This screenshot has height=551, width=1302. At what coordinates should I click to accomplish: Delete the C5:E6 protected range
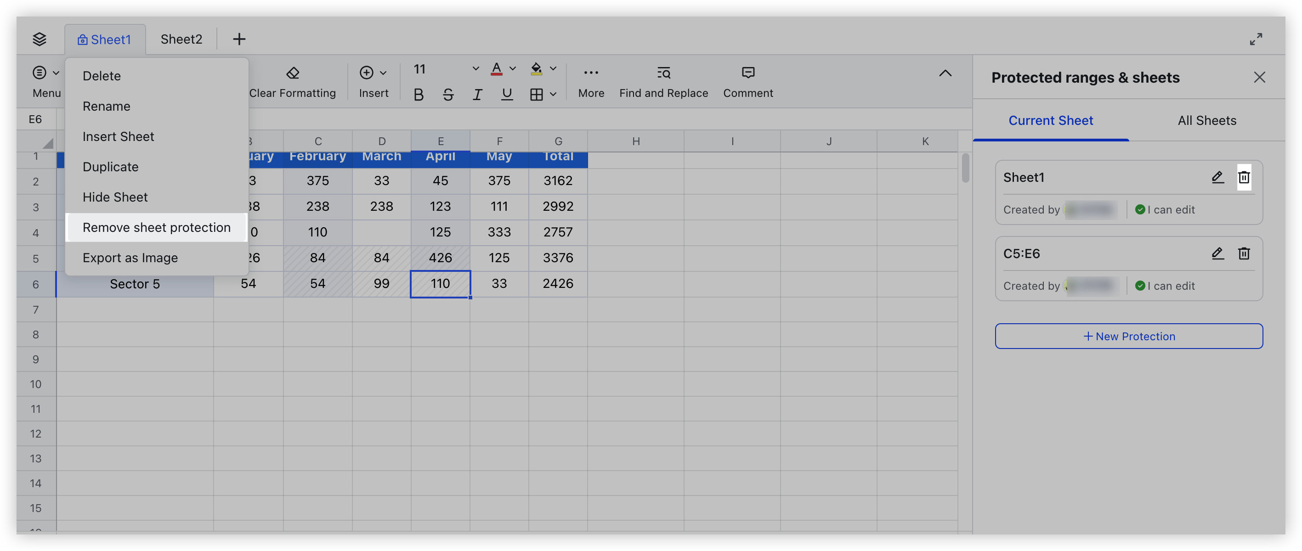click(1245, 253)
